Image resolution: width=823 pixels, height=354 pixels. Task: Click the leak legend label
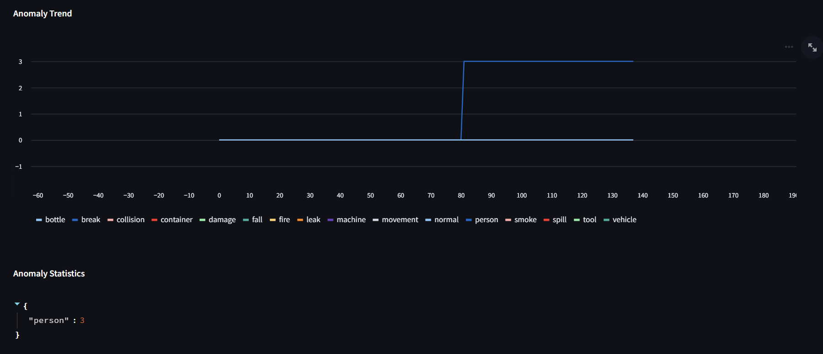point(313,220)
